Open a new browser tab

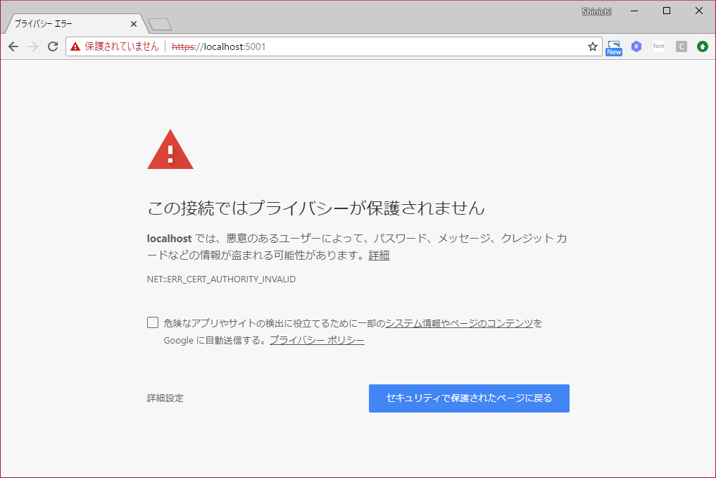click(159, 23)
